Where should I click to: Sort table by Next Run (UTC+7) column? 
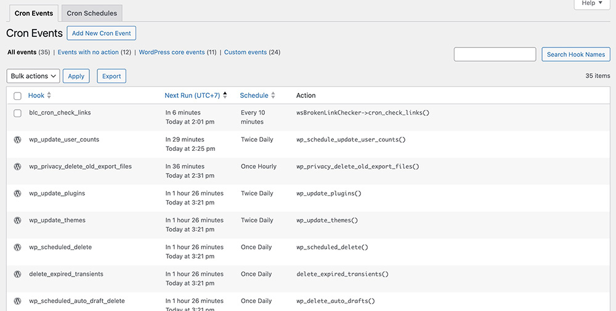[x=192, y=95]
